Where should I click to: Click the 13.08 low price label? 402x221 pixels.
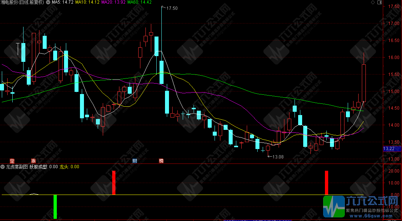point(278,157)
